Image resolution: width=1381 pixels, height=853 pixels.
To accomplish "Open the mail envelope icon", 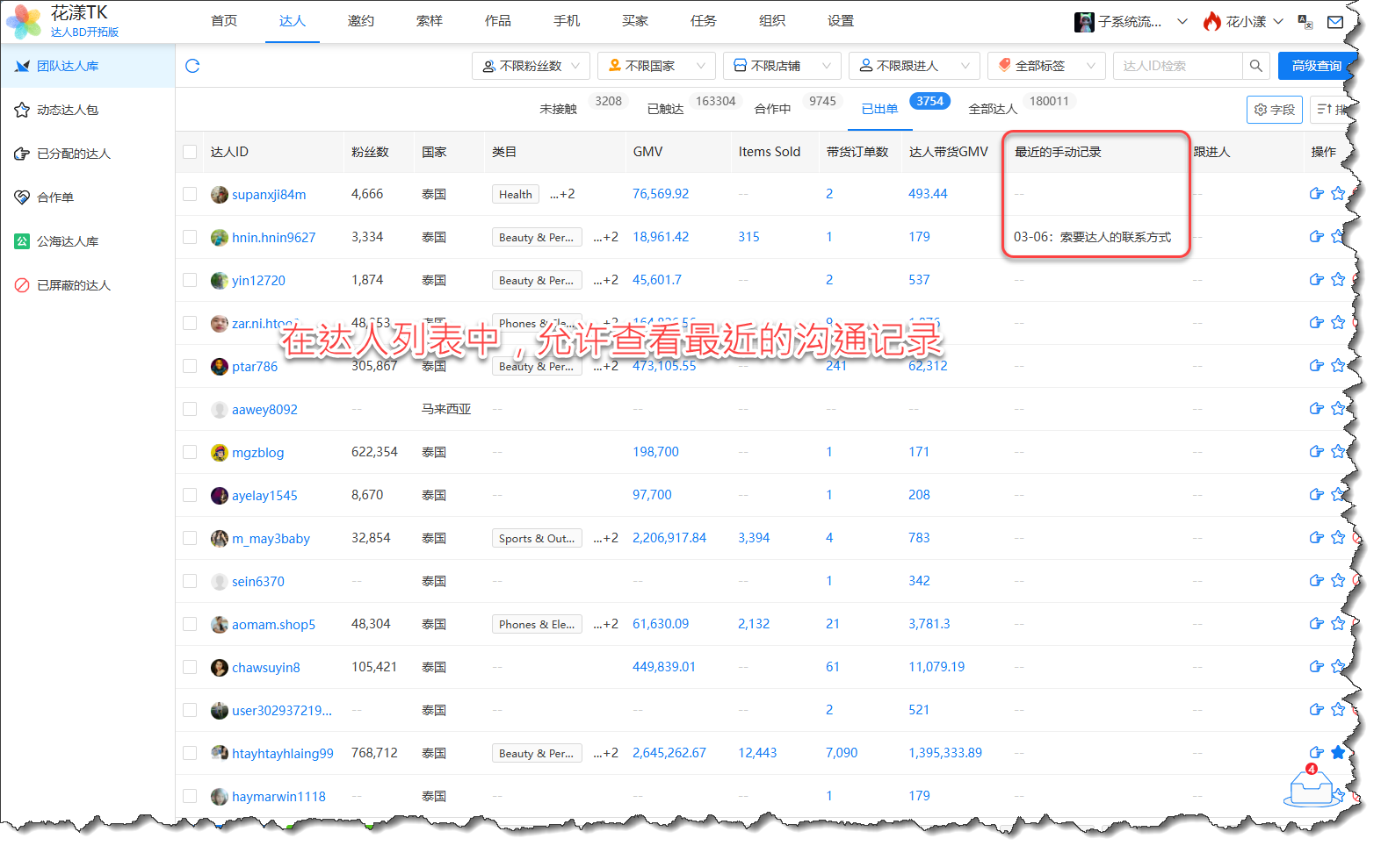I will 1334,22.
